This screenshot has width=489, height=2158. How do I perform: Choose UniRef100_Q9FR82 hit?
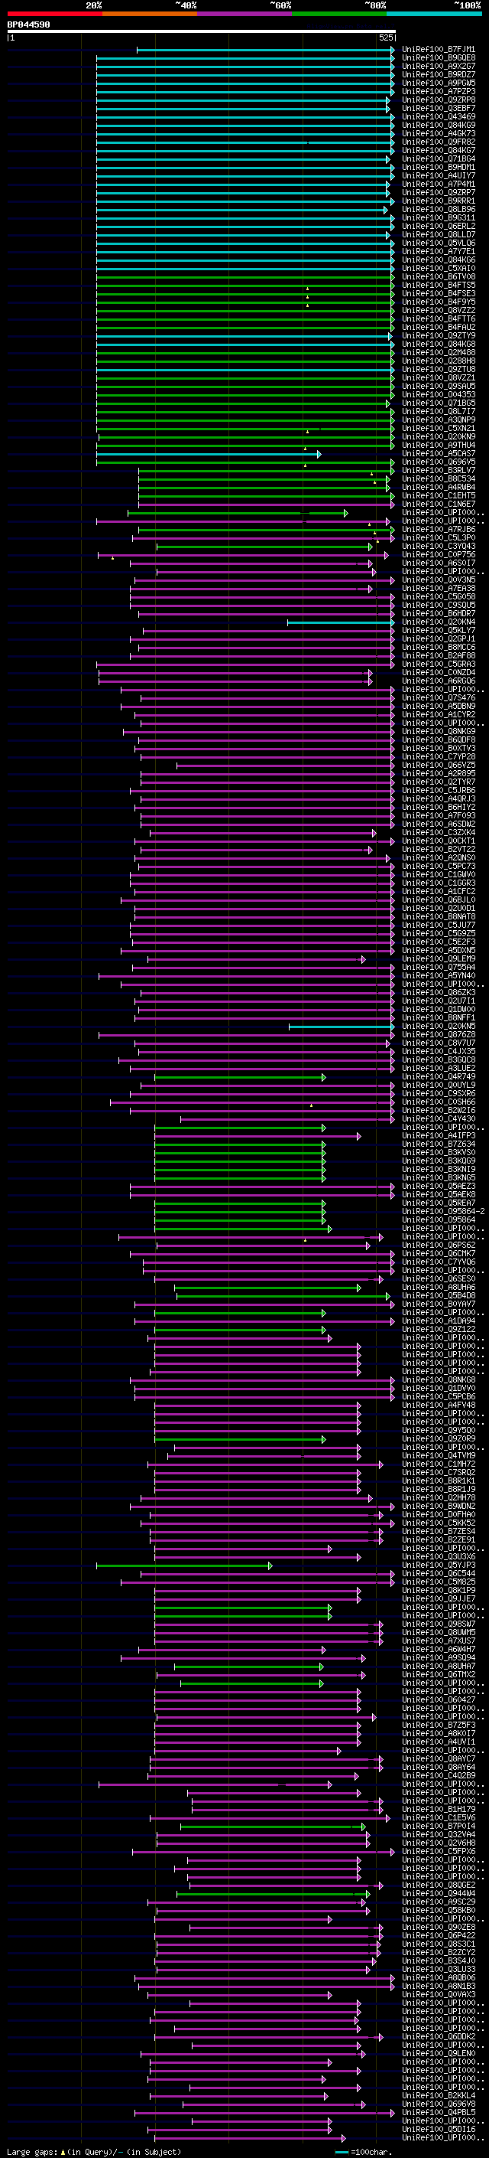point(439,142)
